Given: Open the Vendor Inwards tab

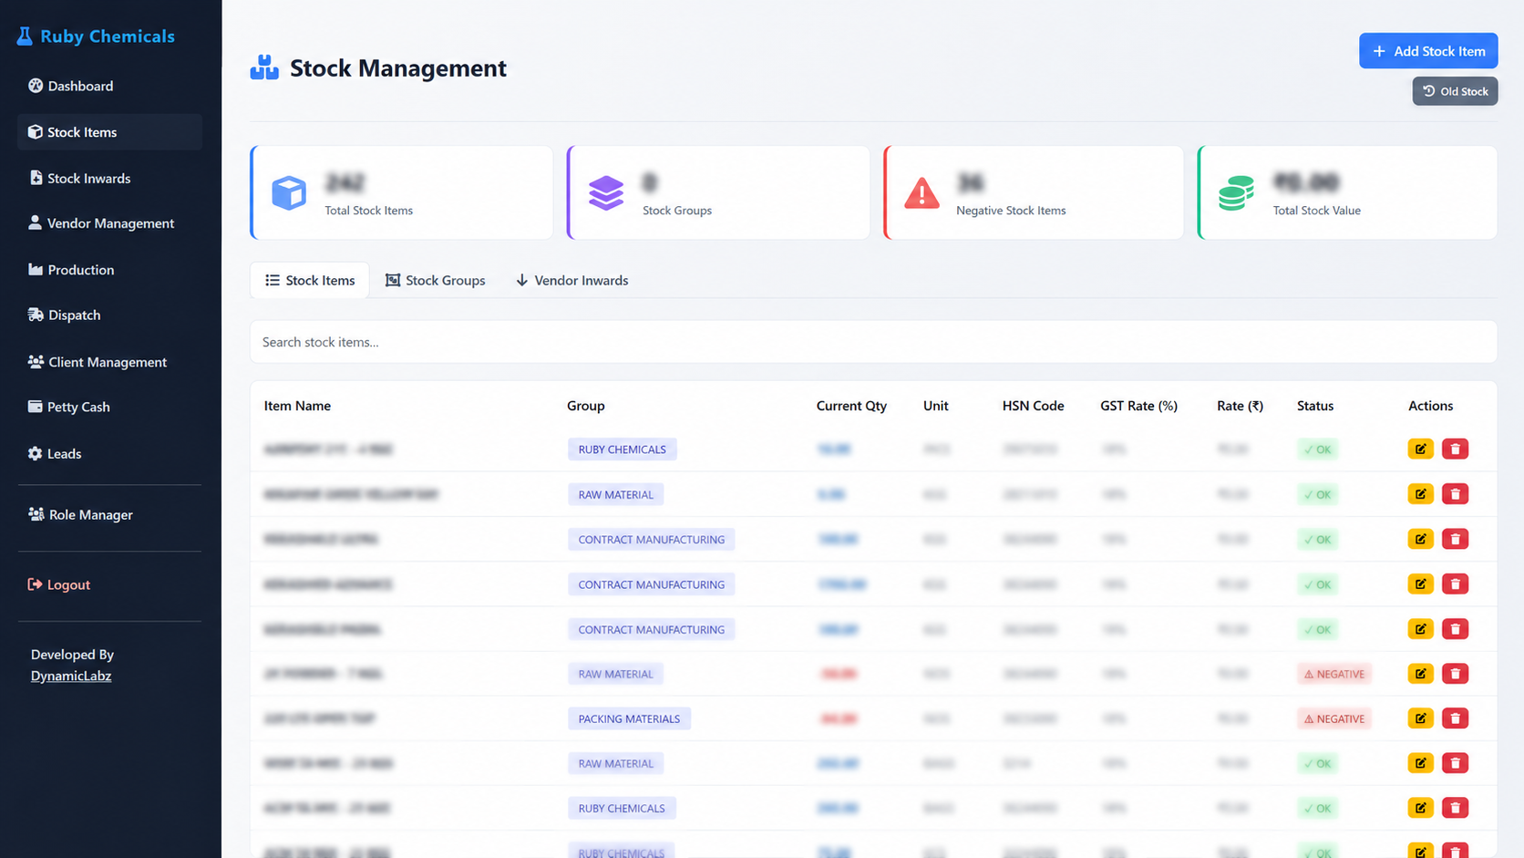Looking at the screenshot, I should tap(572, 280).
